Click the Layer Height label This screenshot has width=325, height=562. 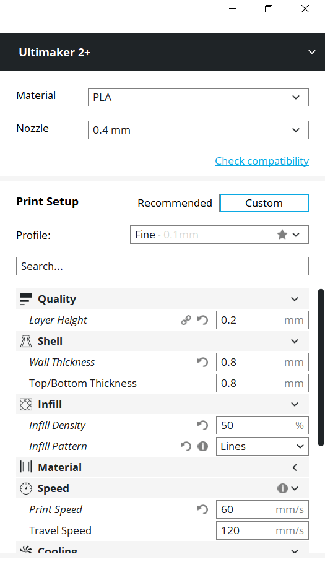coord(58,320)
